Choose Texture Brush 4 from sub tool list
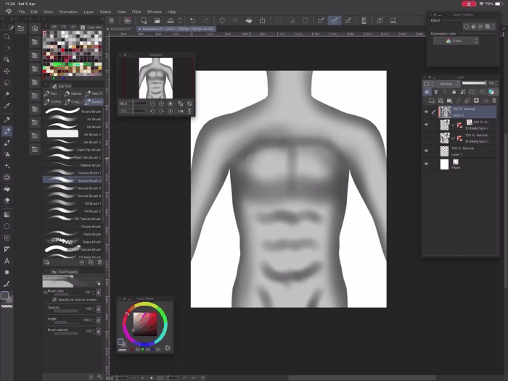Screen dimensions: 508x381 tap(89, 196)
